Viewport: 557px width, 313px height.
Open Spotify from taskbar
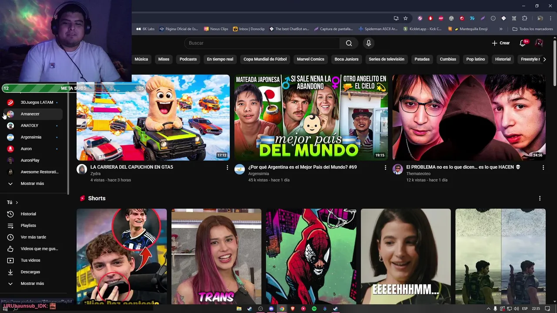[314, 309]
